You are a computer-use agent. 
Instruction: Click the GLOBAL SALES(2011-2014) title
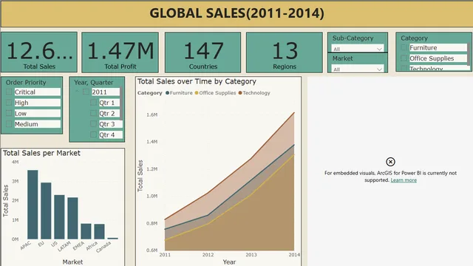point(236,13)
